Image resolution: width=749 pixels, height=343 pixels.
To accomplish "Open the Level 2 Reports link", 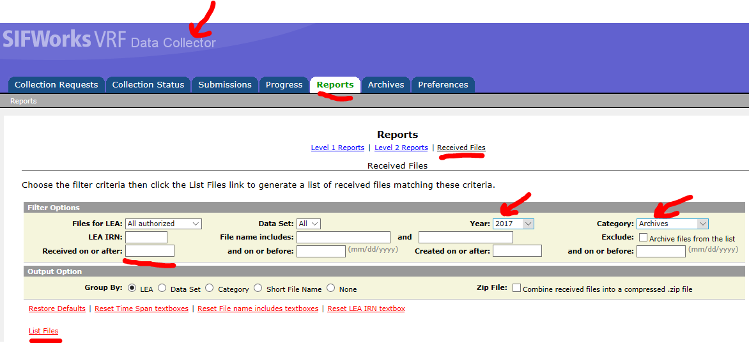I will [x=401, y=148].
